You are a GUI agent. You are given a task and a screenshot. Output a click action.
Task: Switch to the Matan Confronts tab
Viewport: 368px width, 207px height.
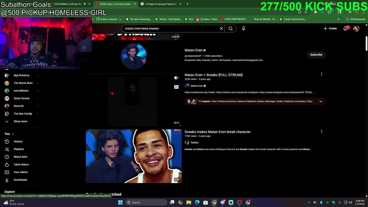70,4
